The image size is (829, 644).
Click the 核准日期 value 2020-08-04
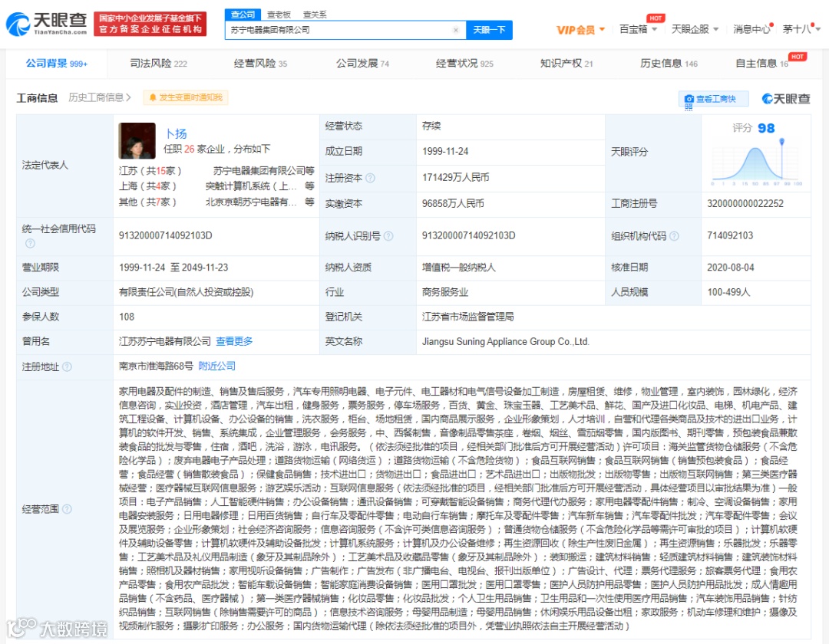pyautogui.click(x=730, y=268)
